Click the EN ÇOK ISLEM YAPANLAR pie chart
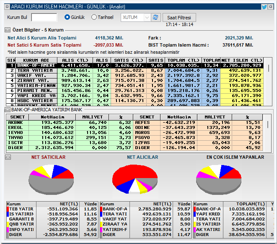277x244 pixels. click(x=219, y=179)
